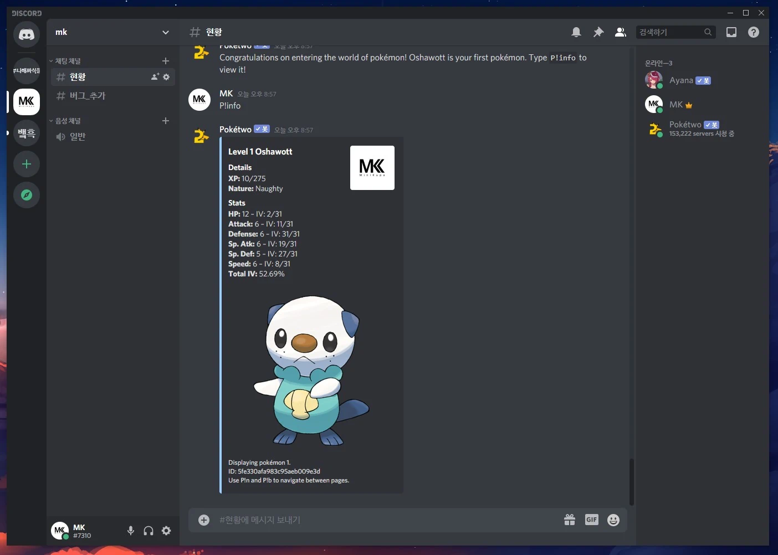Add a server with the plus icon
The height and width of the screenshot is (555, 778).
point(27,164)
